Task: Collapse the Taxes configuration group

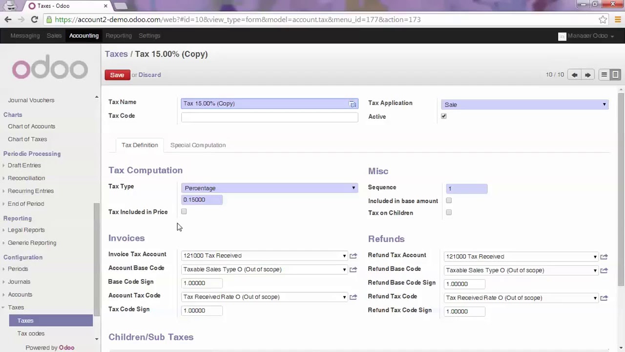Action: (x=16, y=308)
